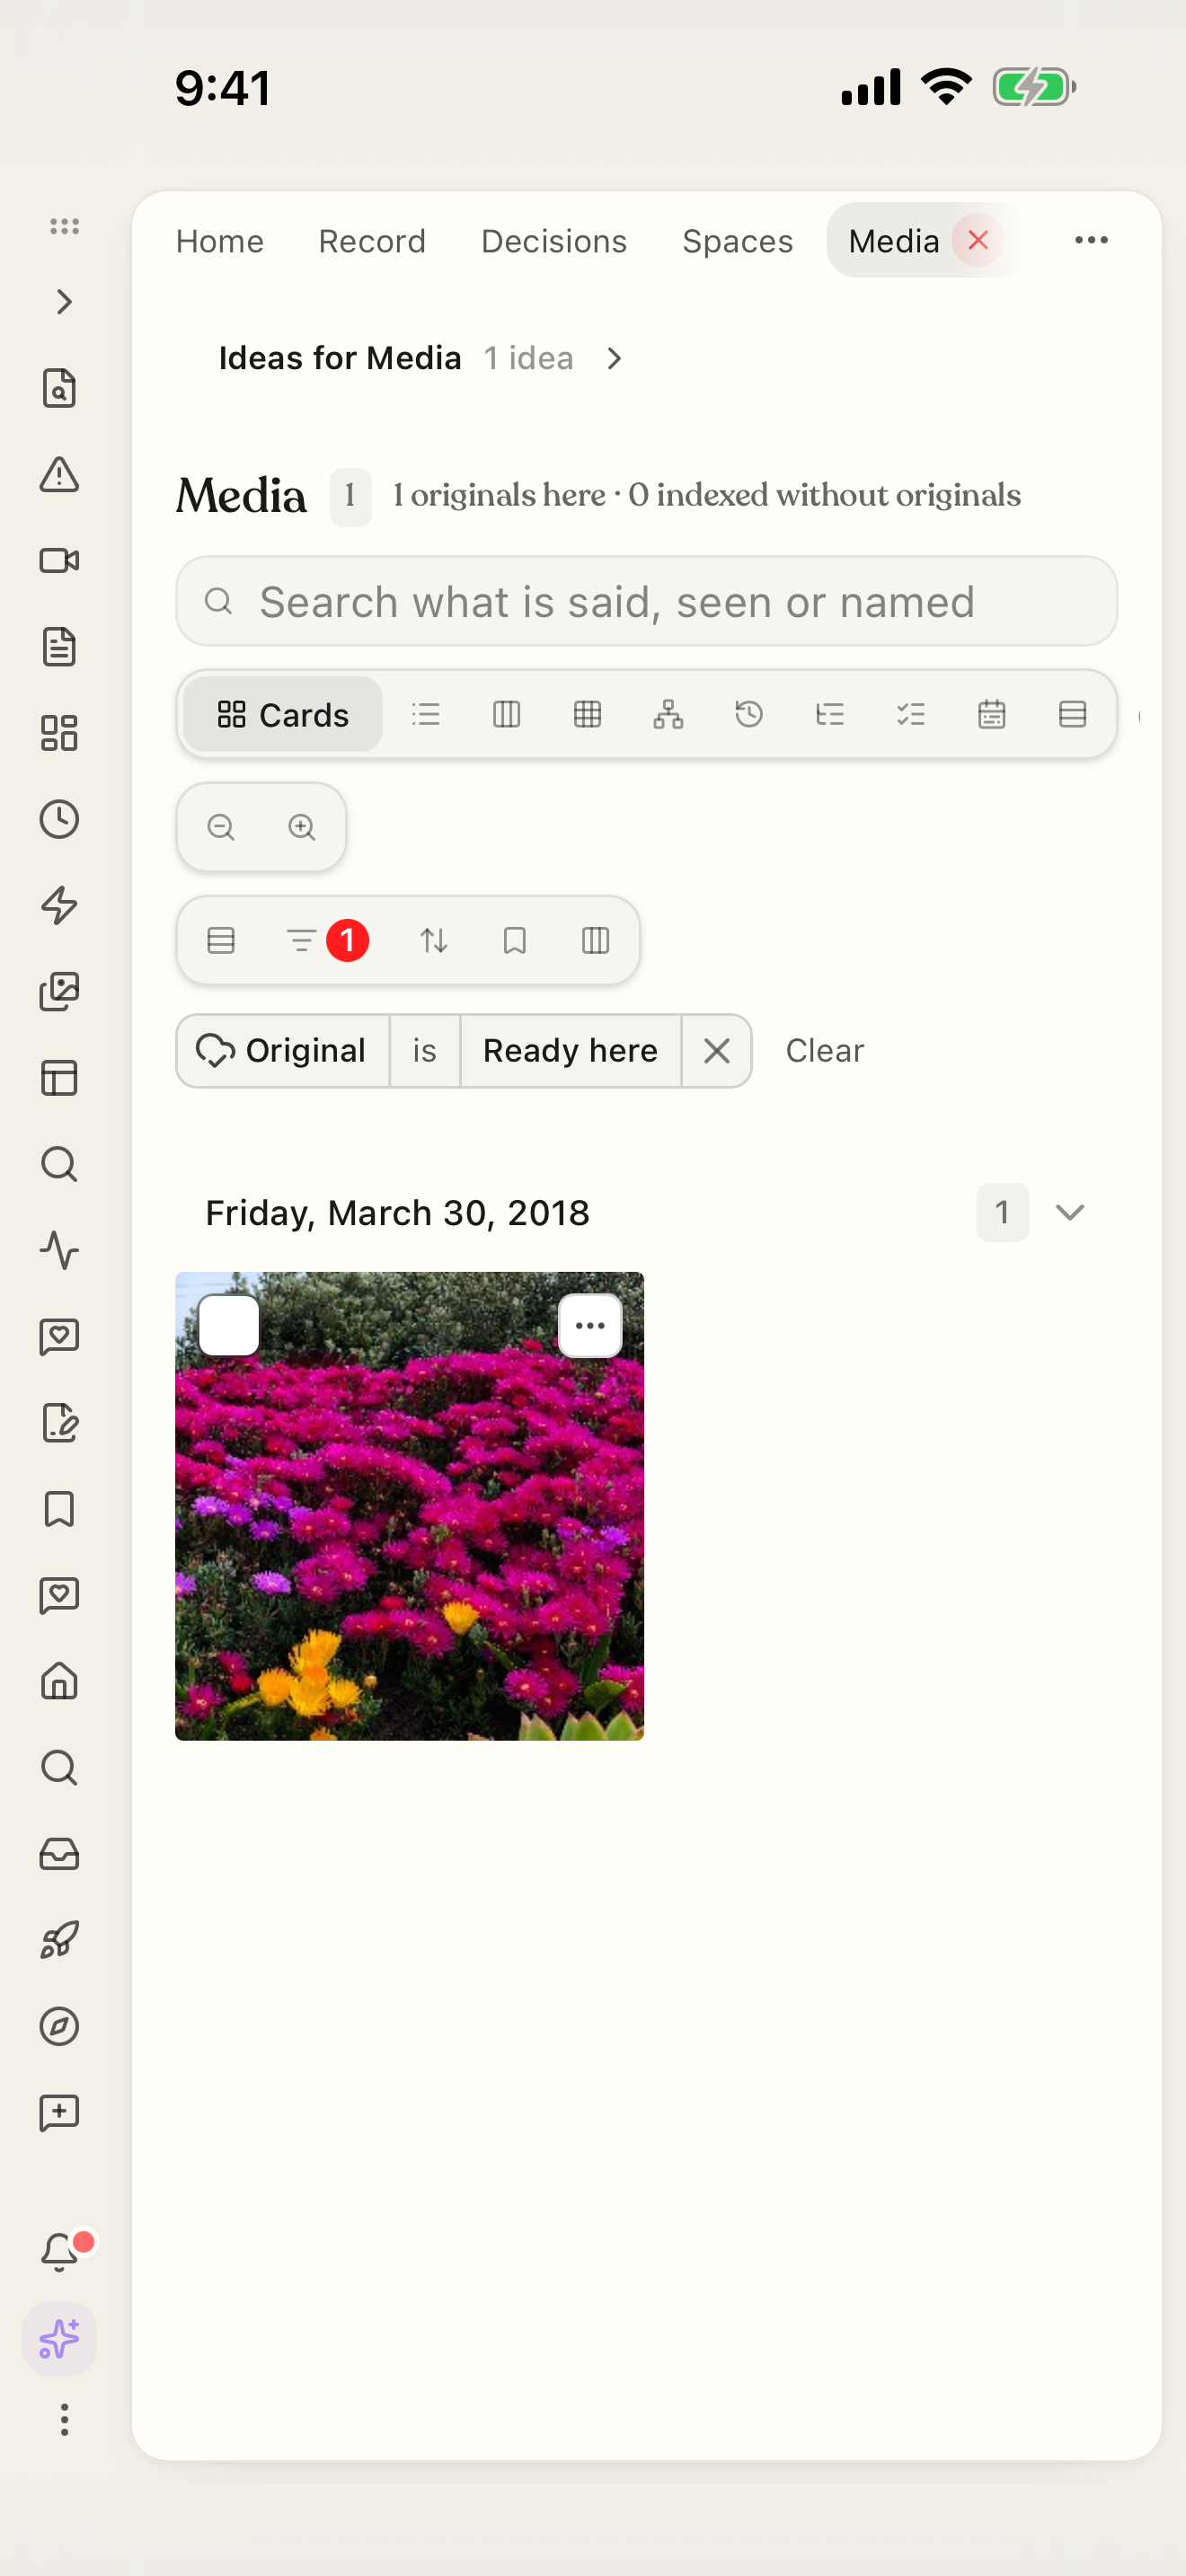This screenshot has width=1186, height=2576.
Task: Switch to the Record tab
Action: pos(372,241)
